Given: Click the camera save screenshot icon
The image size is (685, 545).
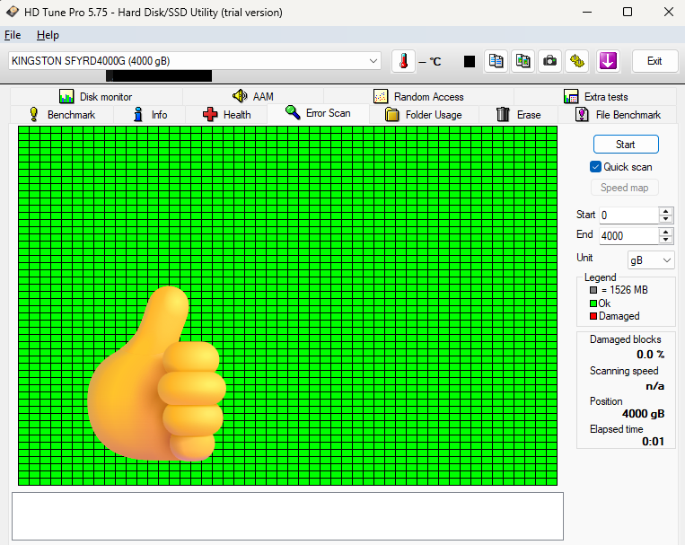Looking at the screenshot, I should tap(549, 61).
